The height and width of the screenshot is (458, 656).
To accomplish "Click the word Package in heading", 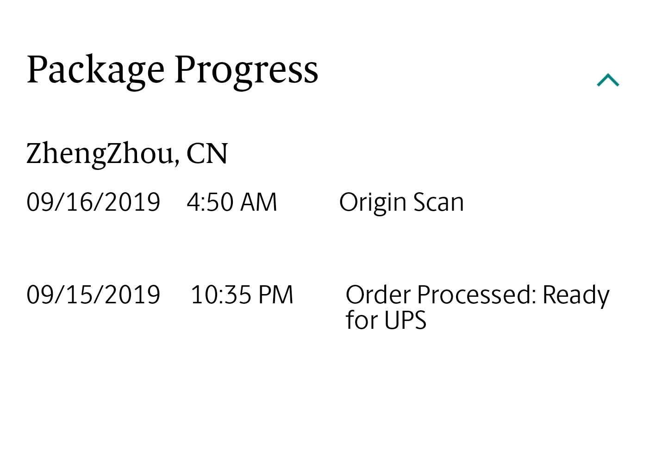I will point(95,70).
